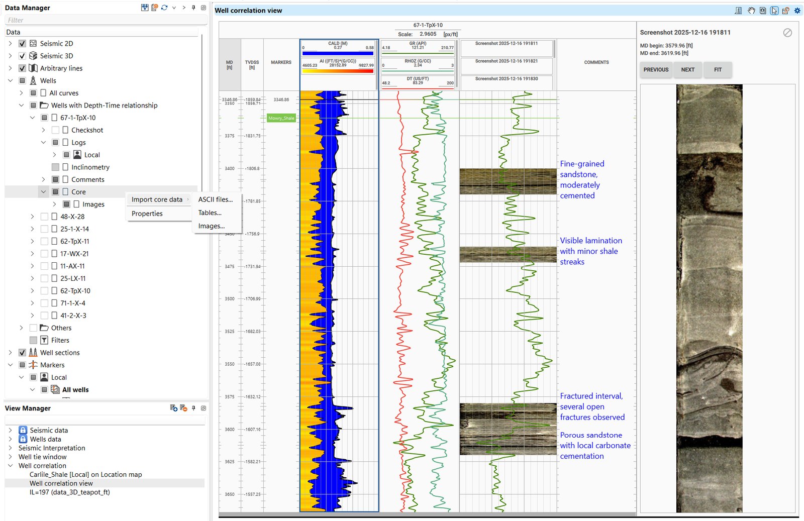Collapse the 67-1-TpX-10 well node
This screenshot has height=521, width=804.
pyautogui.click(x=32, y=118)
